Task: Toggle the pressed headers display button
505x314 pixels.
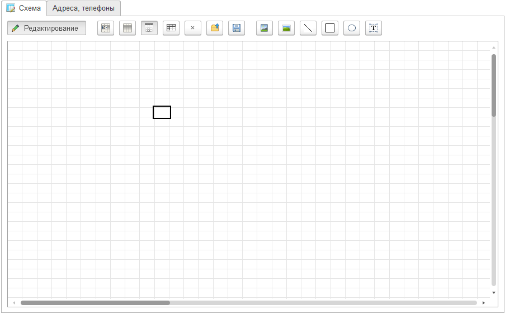Action: click(149, 28)
